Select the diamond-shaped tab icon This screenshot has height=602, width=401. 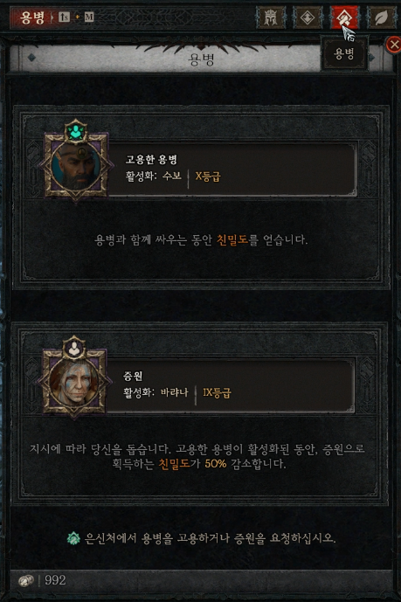point(308,17)
